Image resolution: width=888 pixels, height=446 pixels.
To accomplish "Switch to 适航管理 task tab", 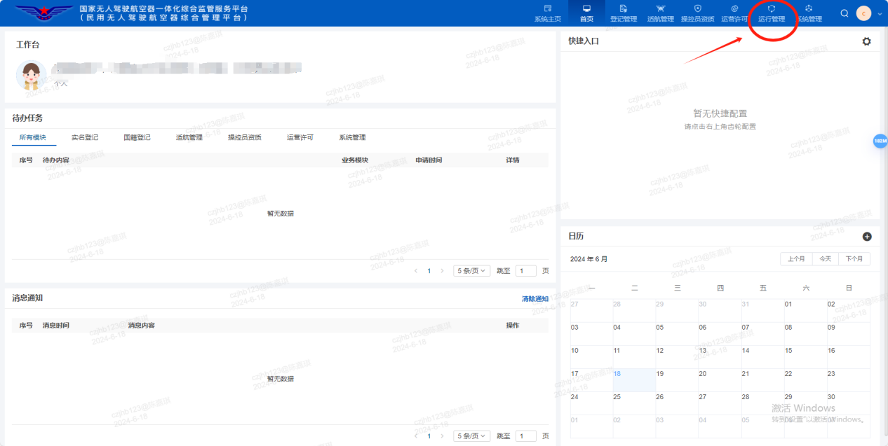I will 189,137.
